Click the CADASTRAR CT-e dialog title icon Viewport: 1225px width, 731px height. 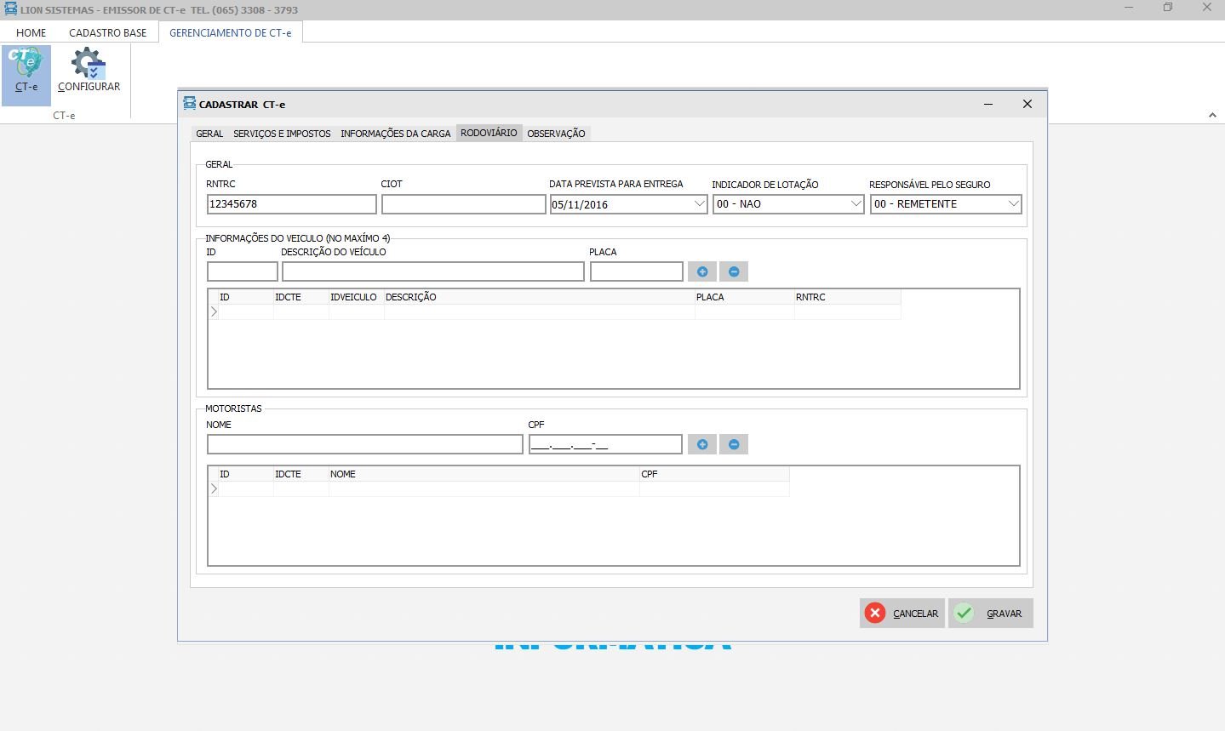click(189, 104)
